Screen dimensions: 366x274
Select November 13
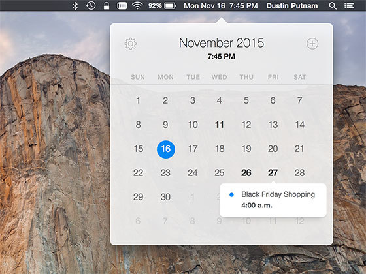tap(273, 125)
